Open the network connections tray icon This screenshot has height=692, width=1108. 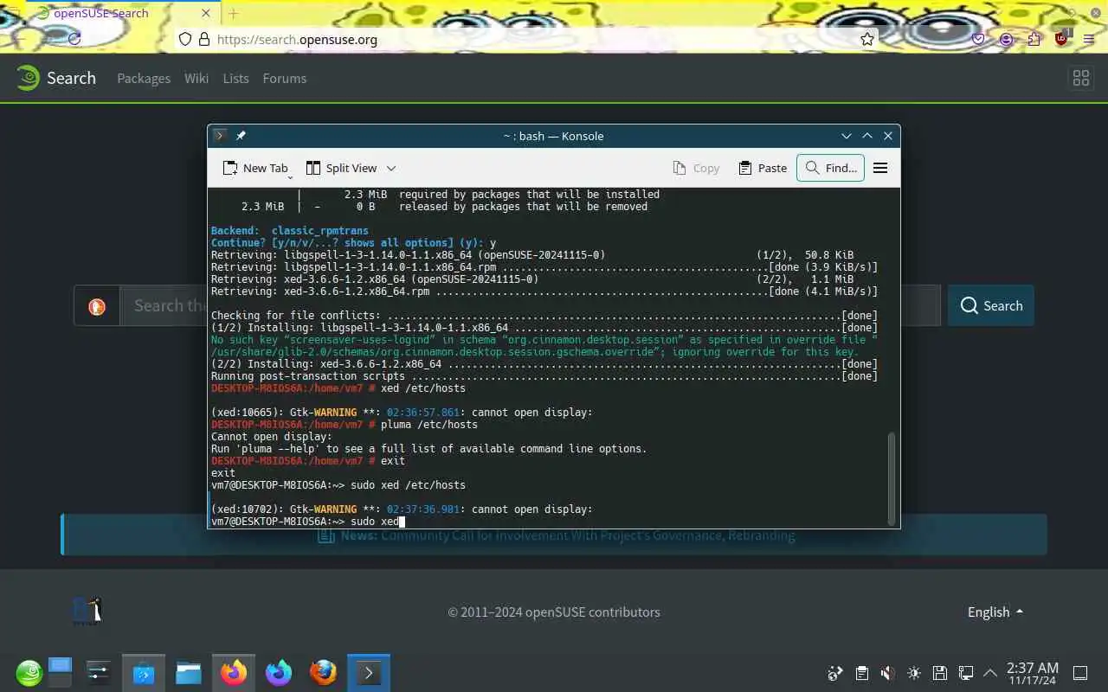point(965,673)
